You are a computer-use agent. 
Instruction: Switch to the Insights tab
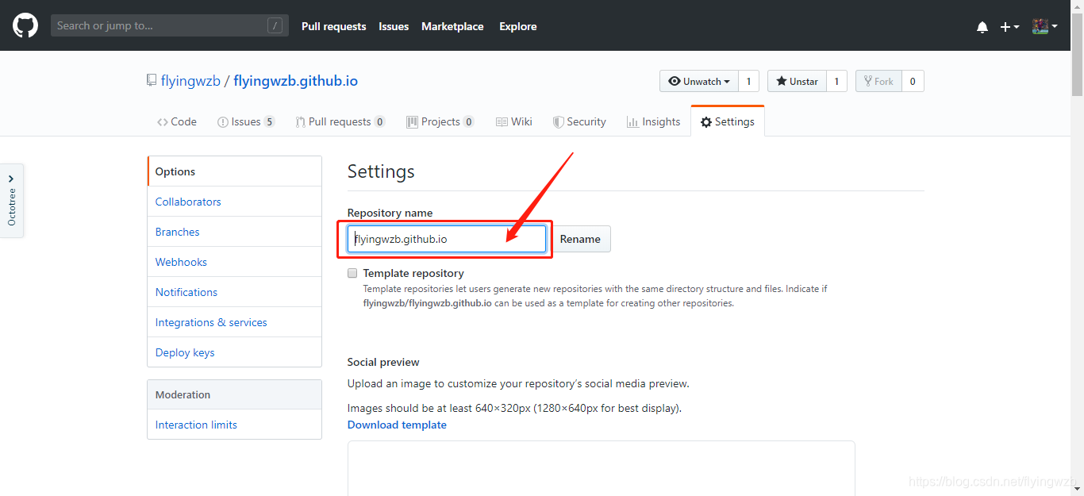(653, 121)
